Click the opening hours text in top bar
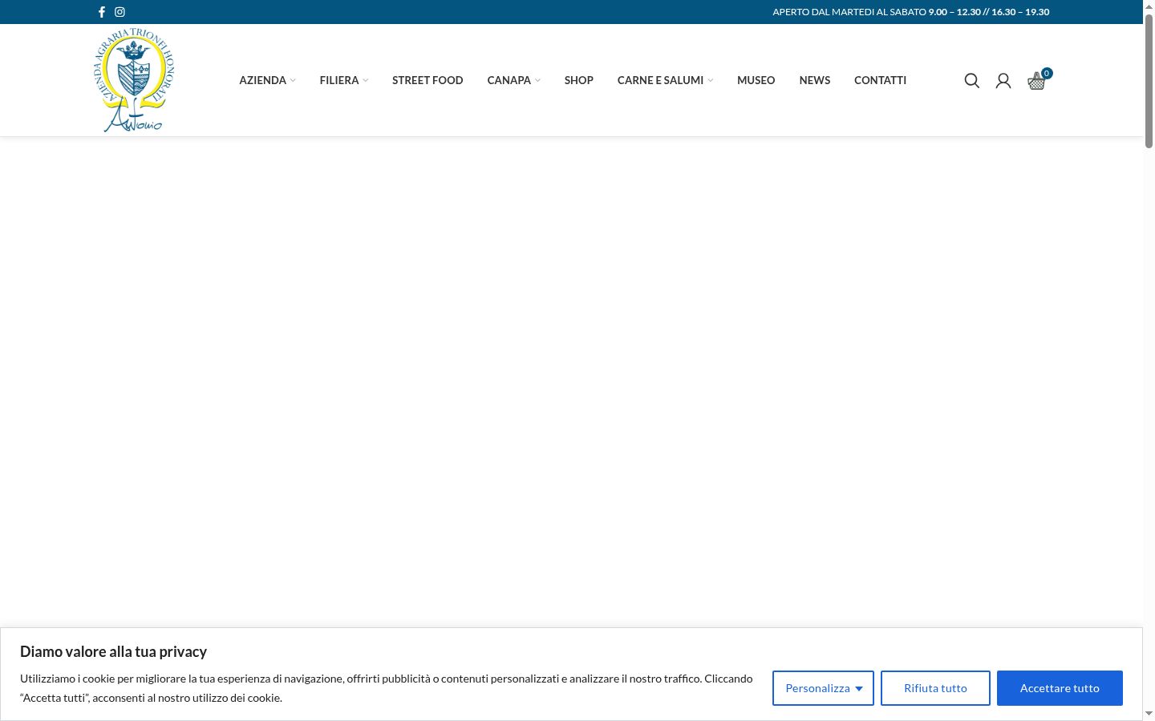This screenshot has height=721, width=1155. [x=910, y=12]
